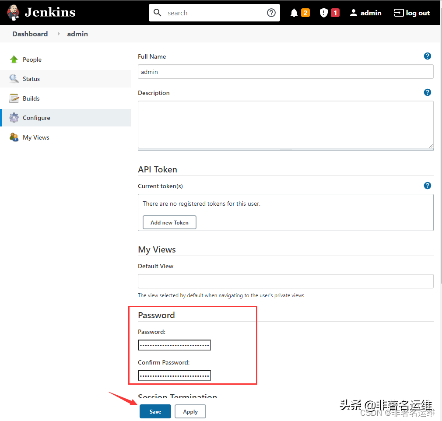
Task: Click the Save button
Action: click(155, 411)
